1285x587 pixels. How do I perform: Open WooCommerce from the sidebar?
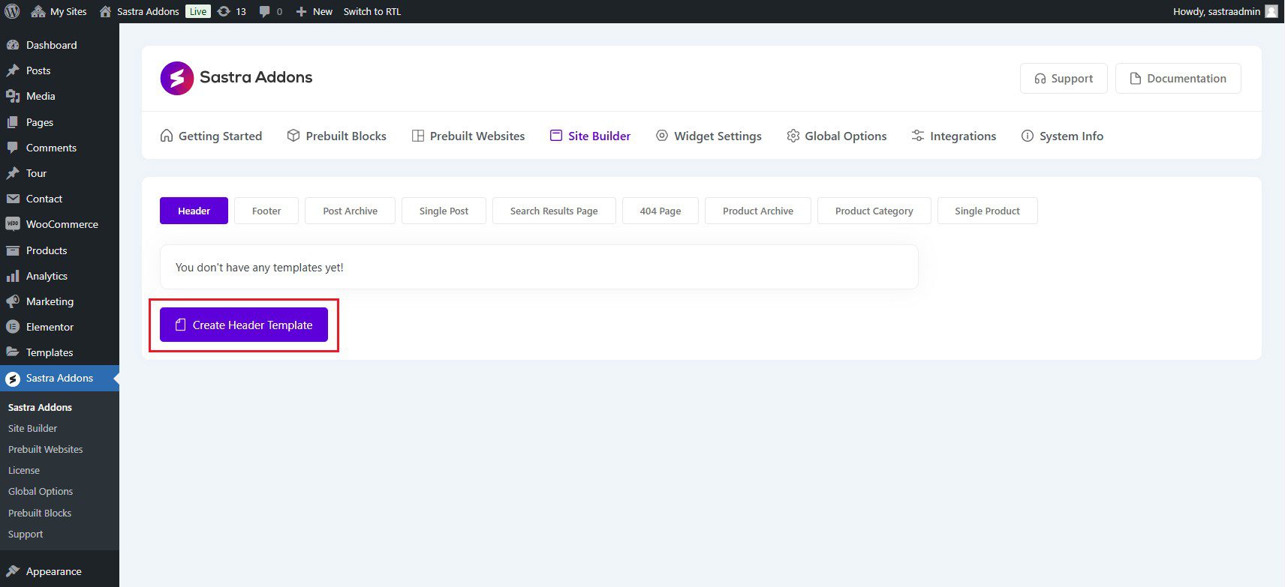tap(62, 224)
